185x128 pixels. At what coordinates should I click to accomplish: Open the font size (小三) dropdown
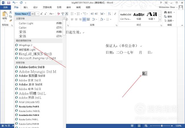tap(38, 14)
